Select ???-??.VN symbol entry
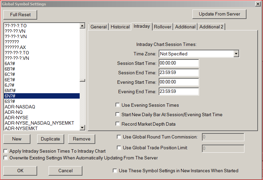Image resolution: width=263 pixels, height=180 pixels. (x=42, y=31)
